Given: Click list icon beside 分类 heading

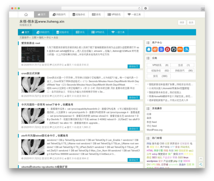Looking at the screenshot, I should [148, 58].
